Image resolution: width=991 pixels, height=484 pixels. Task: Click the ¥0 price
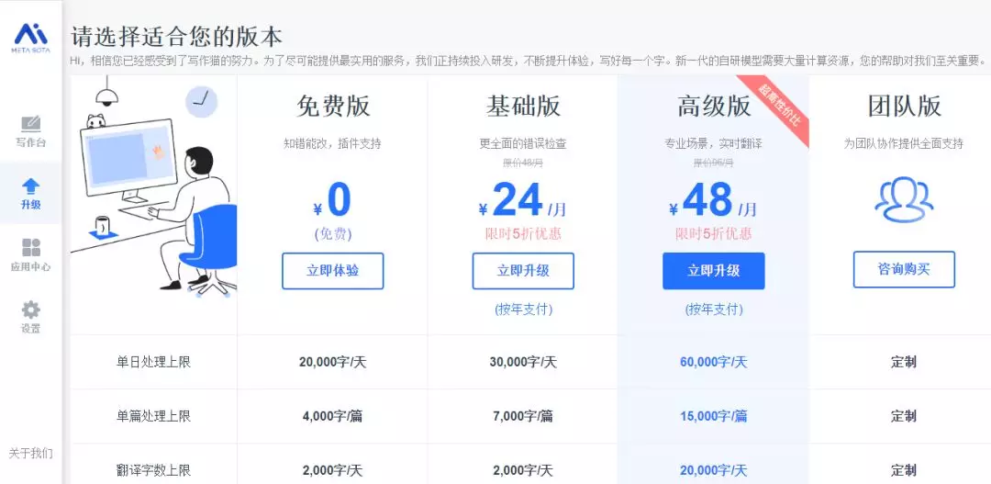pyautogui.click(x=332, y=200)
